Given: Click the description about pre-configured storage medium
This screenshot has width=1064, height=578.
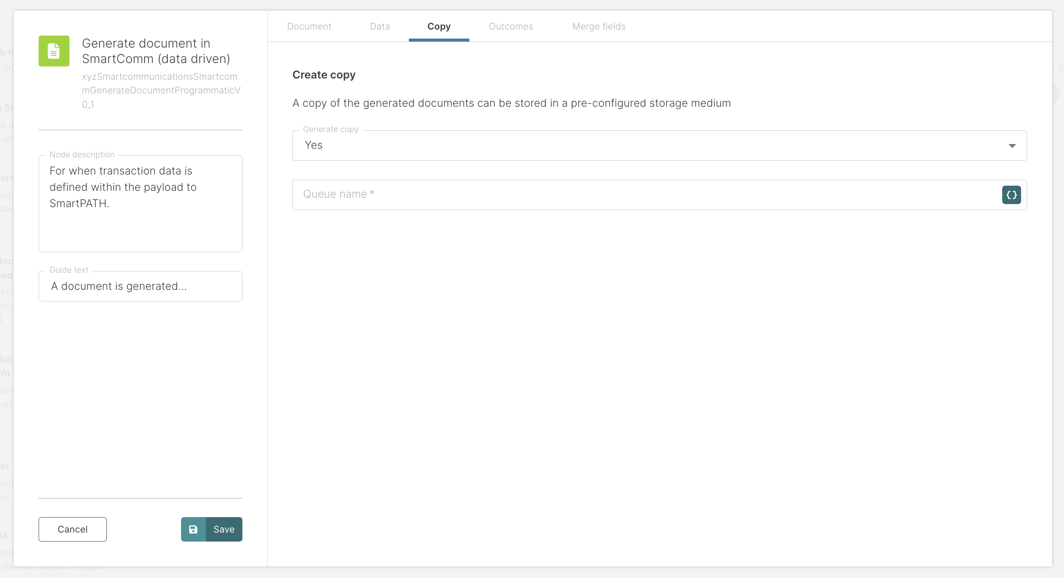Looking at the screenshot, I should 511,103.
